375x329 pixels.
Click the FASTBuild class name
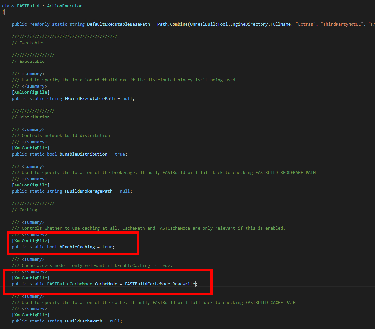pyautogui.click(x=28, y=6)
